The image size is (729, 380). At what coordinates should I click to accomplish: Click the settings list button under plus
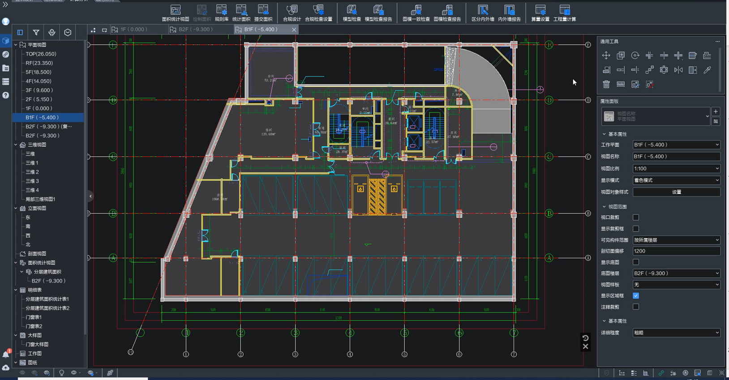coord(716,122)
